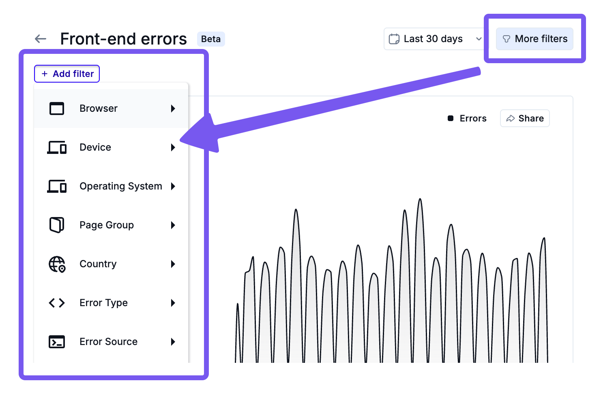Choose the Page Group filter option
This screenshot has width=601, height=394.
[107, 225]
